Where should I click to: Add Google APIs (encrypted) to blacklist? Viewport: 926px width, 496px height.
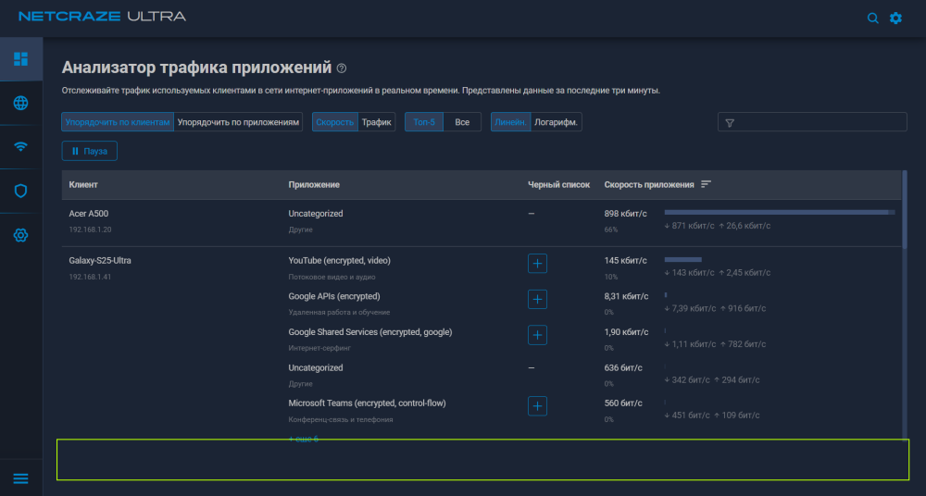(537, 300)
